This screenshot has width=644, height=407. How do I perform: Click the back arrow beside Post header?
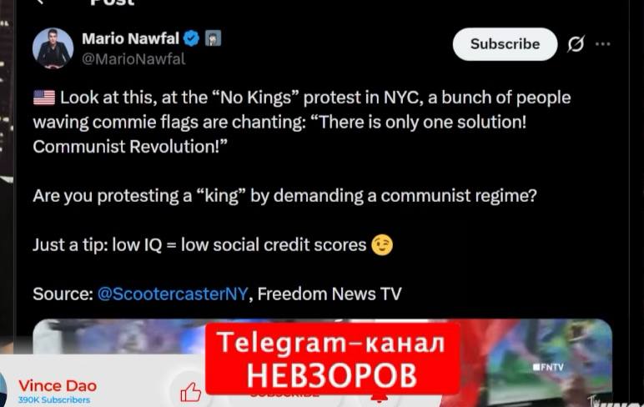pos(40,2)
